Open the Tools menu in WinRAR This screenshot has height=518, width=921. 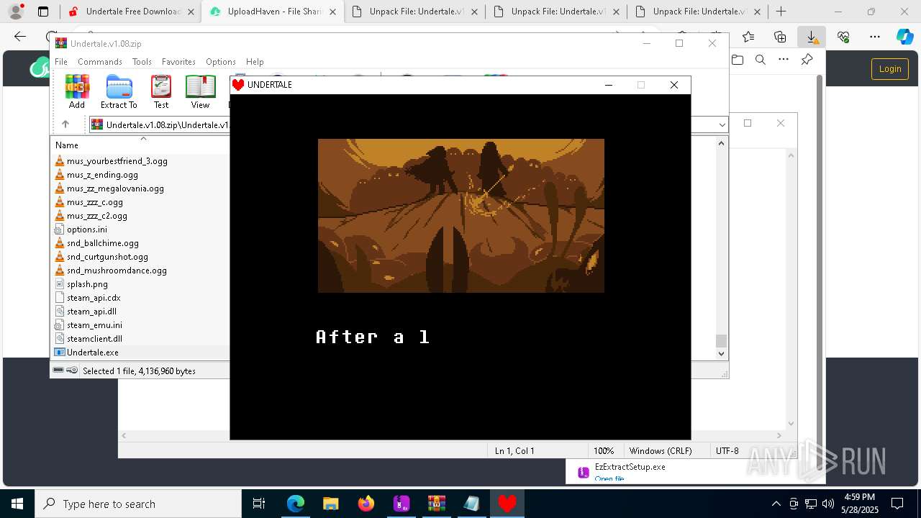point(142,62)
